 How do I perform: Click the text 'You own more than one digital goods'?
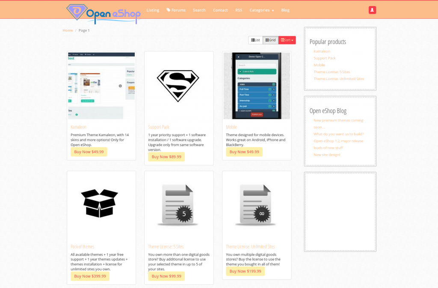(179, 262)
